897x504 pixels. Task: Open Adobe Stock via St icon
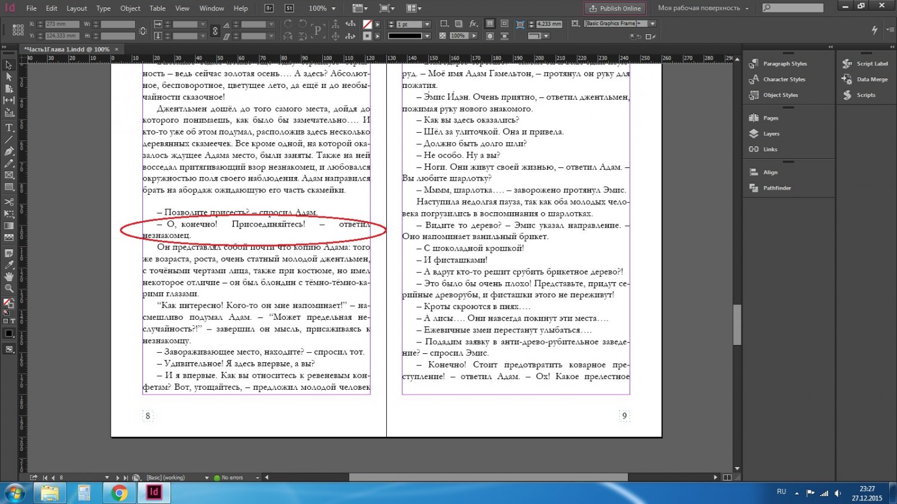click(289, 8)
